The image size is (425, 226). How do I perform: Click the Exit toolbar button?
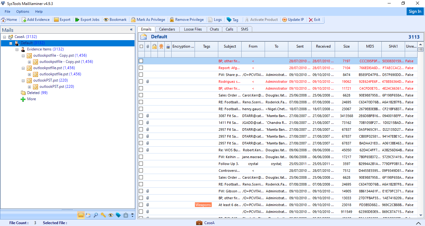tap(314, 20)
